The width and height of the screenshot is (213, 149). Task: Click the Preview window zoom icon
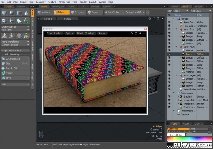pos(140,33)
